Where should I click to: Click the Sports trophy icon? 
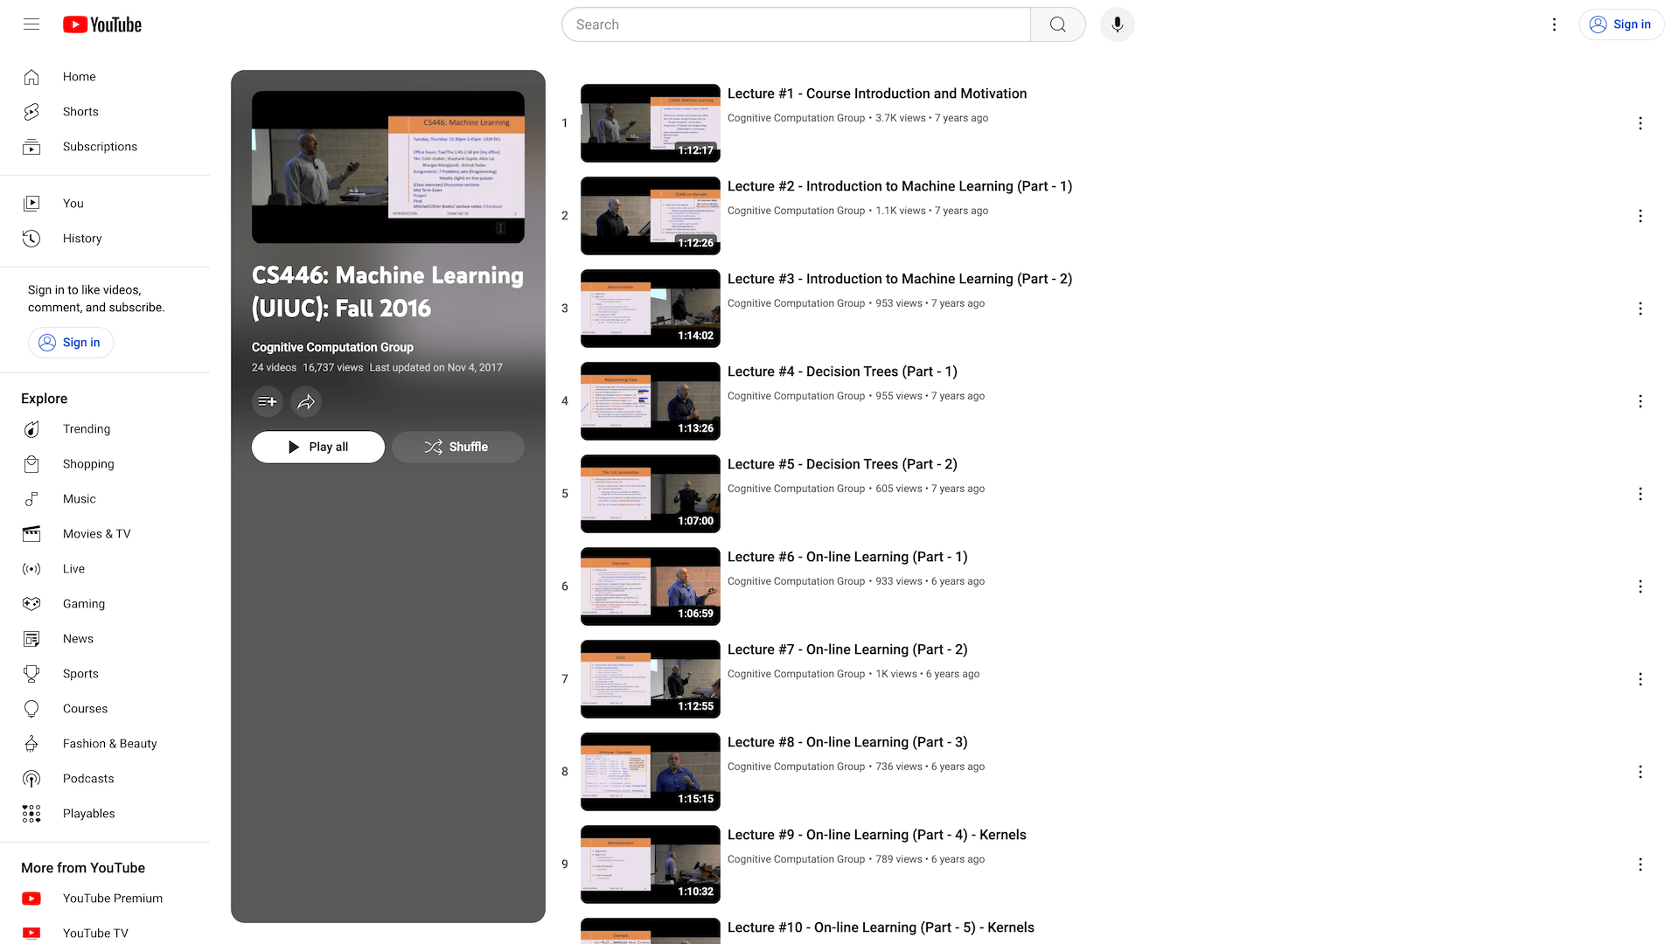pyautogui.click(x=31, y=674)
